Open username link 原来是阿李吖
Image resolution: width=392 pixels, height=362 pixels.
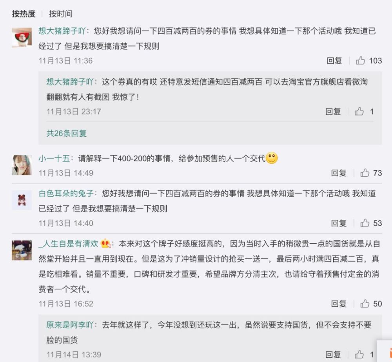tap(70, 325)
